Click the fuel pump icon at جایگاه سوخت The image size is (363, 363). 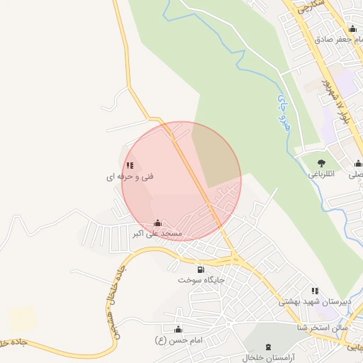coord(201,269)
